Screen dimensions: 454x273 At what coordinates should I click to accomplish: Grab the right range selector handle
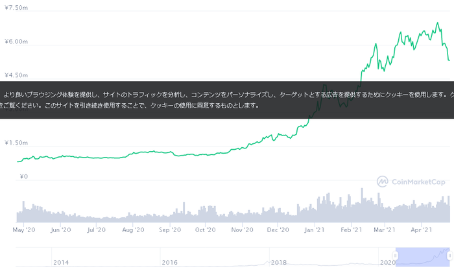point(449,255)
